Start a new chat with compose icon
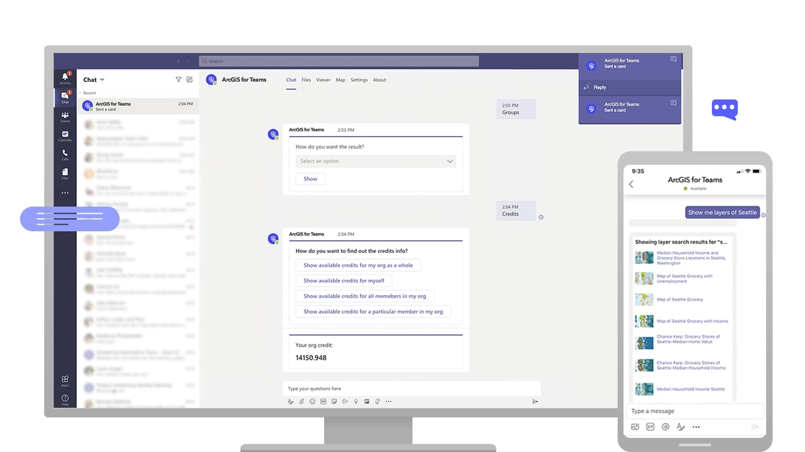Screen dimensions: 805x452 point(189,79)
